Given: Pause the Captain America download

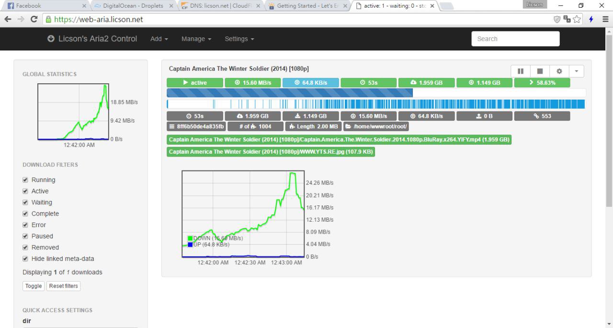Looking at the screenshot, I should click(521, 71).
